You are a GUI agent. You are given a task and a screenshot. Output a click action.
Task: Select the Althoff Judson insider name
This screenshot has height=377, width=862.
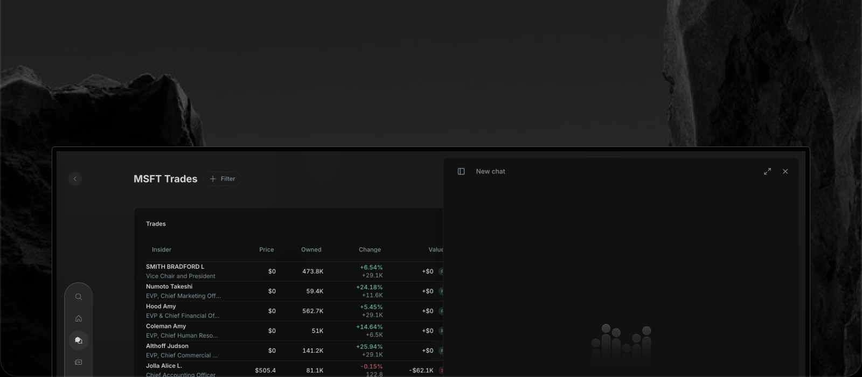coord(168,346)
